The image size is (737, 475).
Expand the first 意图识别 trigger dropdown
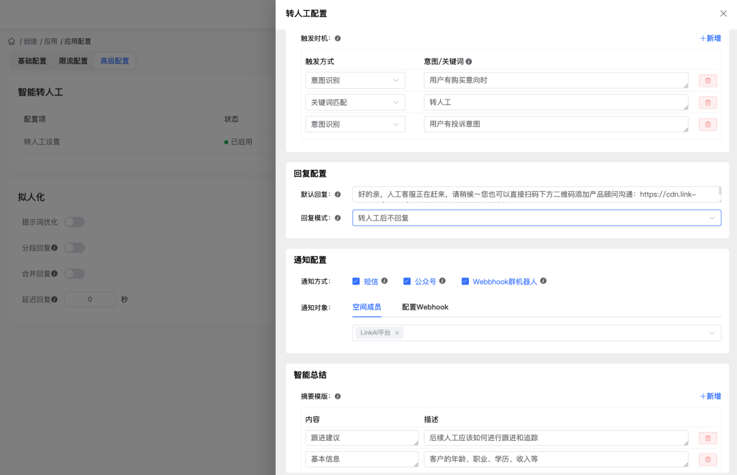(355, 80)
